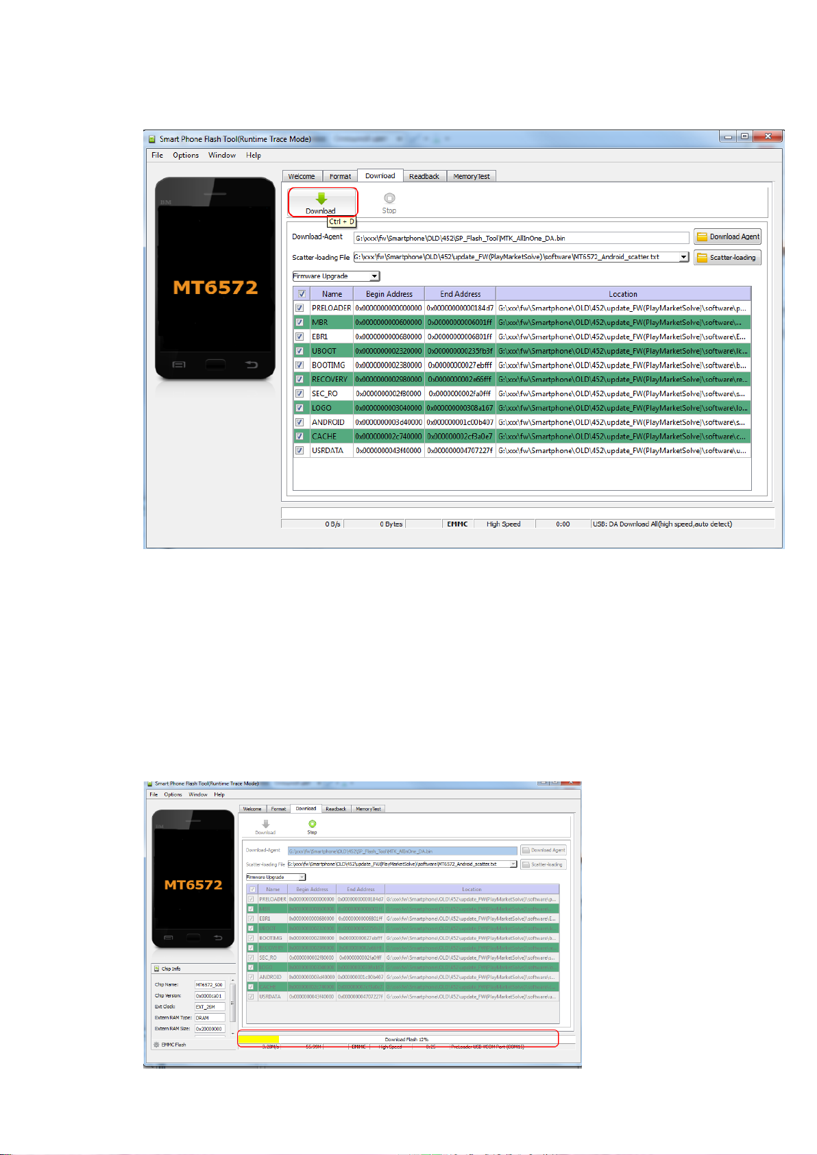Click the home button on upper phone image
Screen dimensions: 817x1155
click(x=215, y=364)
